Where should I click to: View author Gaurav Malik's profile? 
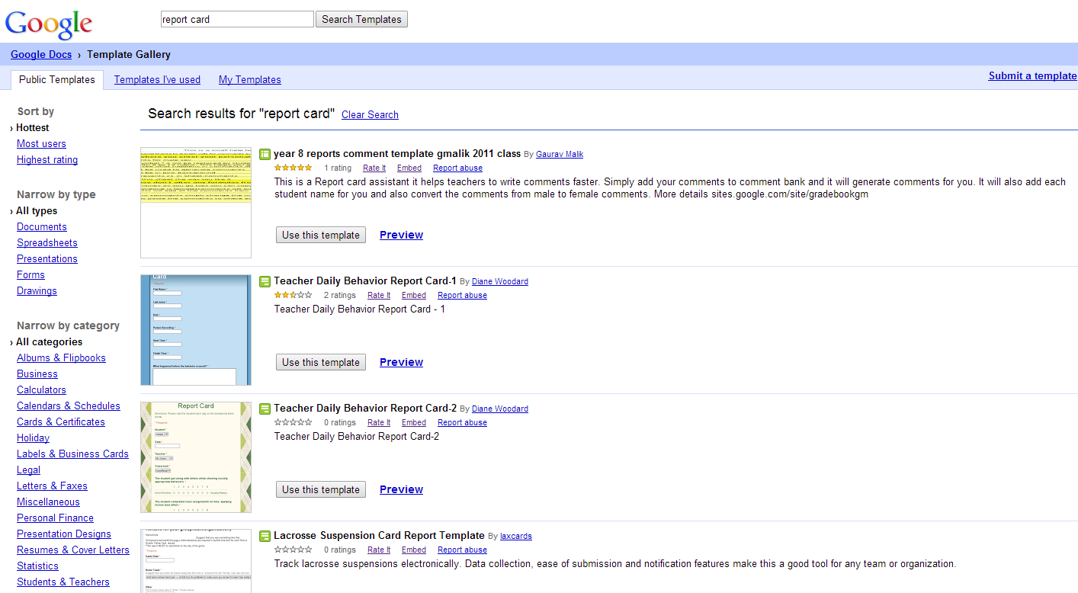point(560,154)
